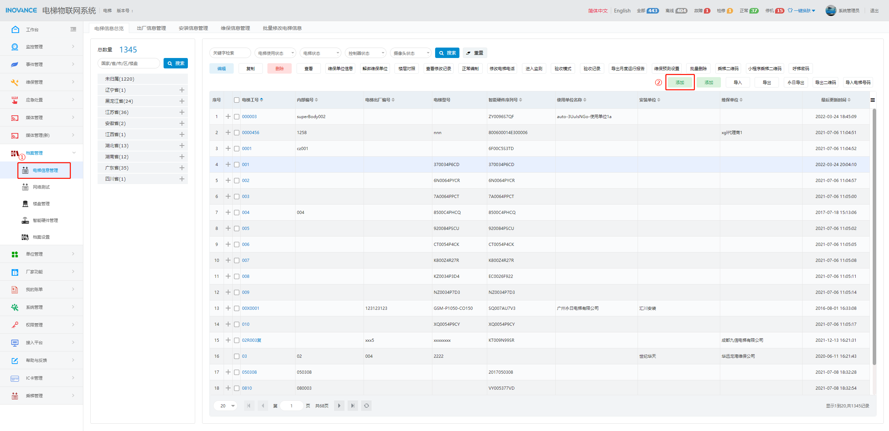Click the 系统管理 gear icon
The image size is (889, 431).
[15, 307]
